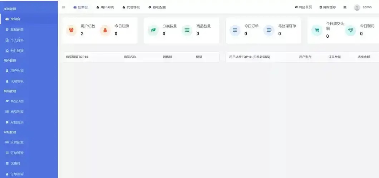The image size is (379, 178).
Task: Click the 今日注册 user icon
Action: coord(105,30)
